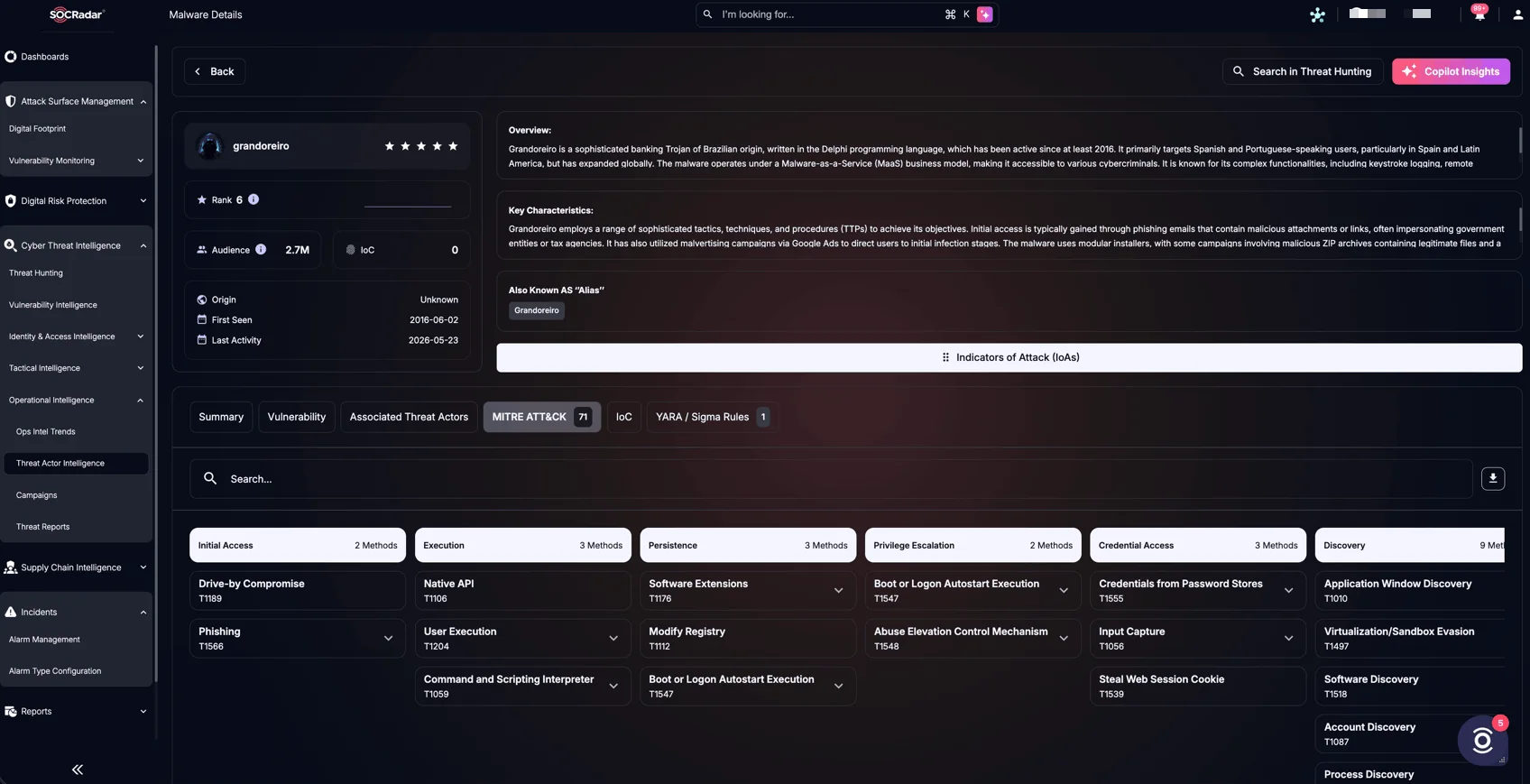Expand Command and Scripting Interpreter T1059
Viewport: 1530px width, 784px height.
click(613, 687)
